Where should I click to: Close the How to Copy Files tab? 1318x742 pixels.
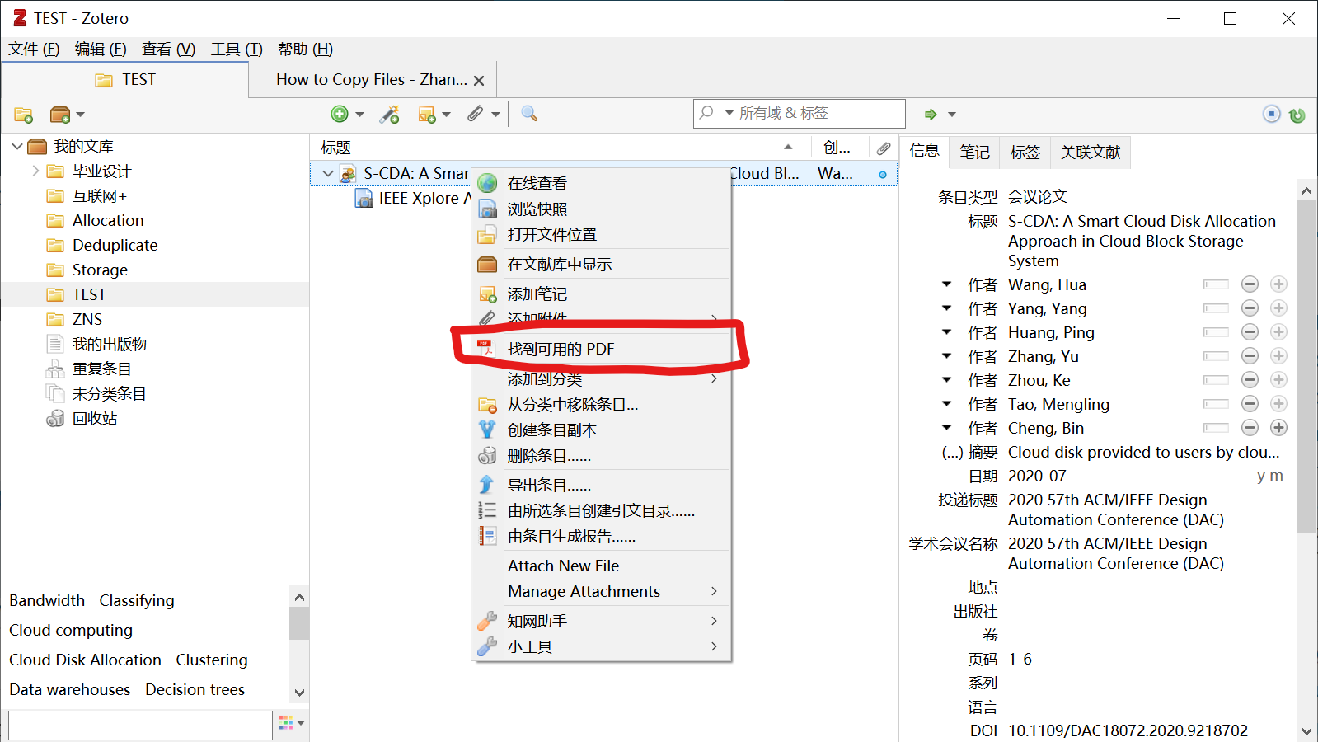pos(479,81)
